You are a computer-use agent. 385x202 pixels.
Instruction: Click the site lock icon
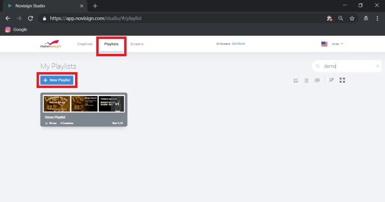pos(44,18)
